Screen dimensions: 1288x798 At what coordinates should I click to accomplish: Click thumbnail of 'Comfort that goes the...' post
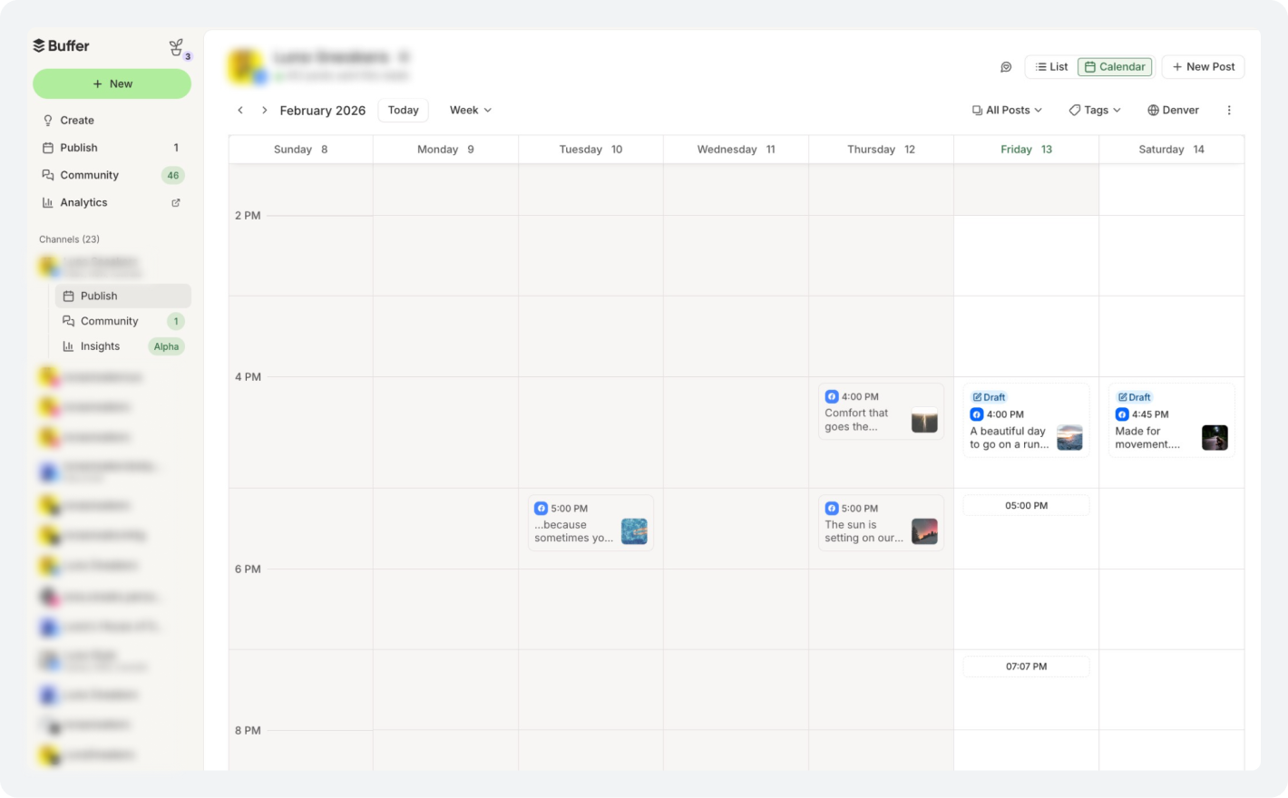tap(924, 420)
